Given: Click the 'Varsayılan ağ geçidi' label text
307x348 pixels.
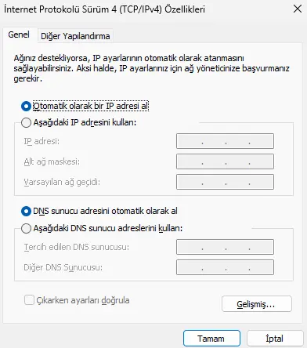Looking at the screenshot, I should point(62,182).
